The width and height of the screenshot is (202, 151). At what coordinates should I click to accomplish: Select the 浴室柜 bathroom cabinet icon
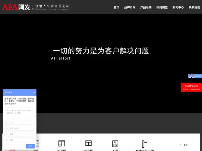(x=88, y=143)
